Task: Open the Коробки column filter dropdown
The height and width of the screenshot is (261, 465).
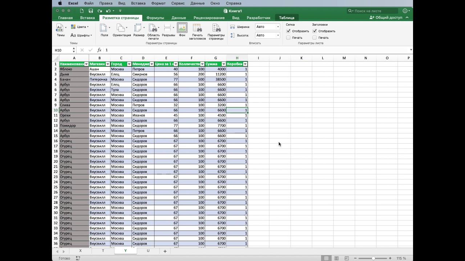Action: (x=245, y=64)
